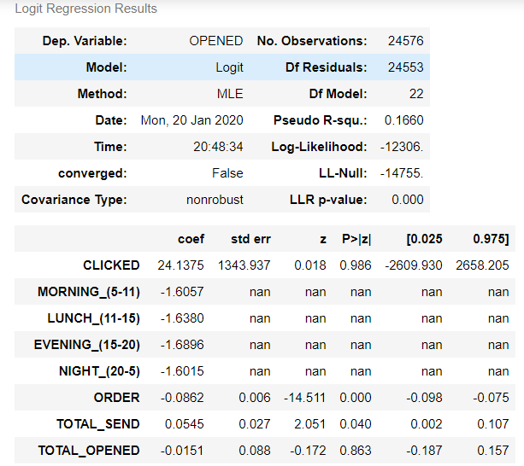
Task: Click the '0.975]' column header
Action: click(x=491, y=239)
